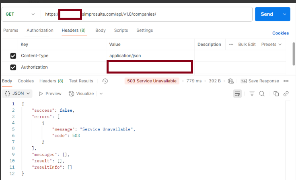This screenshot has width=296, height=180.
Task: Click network info globe icon
Action: pos(230,81)
